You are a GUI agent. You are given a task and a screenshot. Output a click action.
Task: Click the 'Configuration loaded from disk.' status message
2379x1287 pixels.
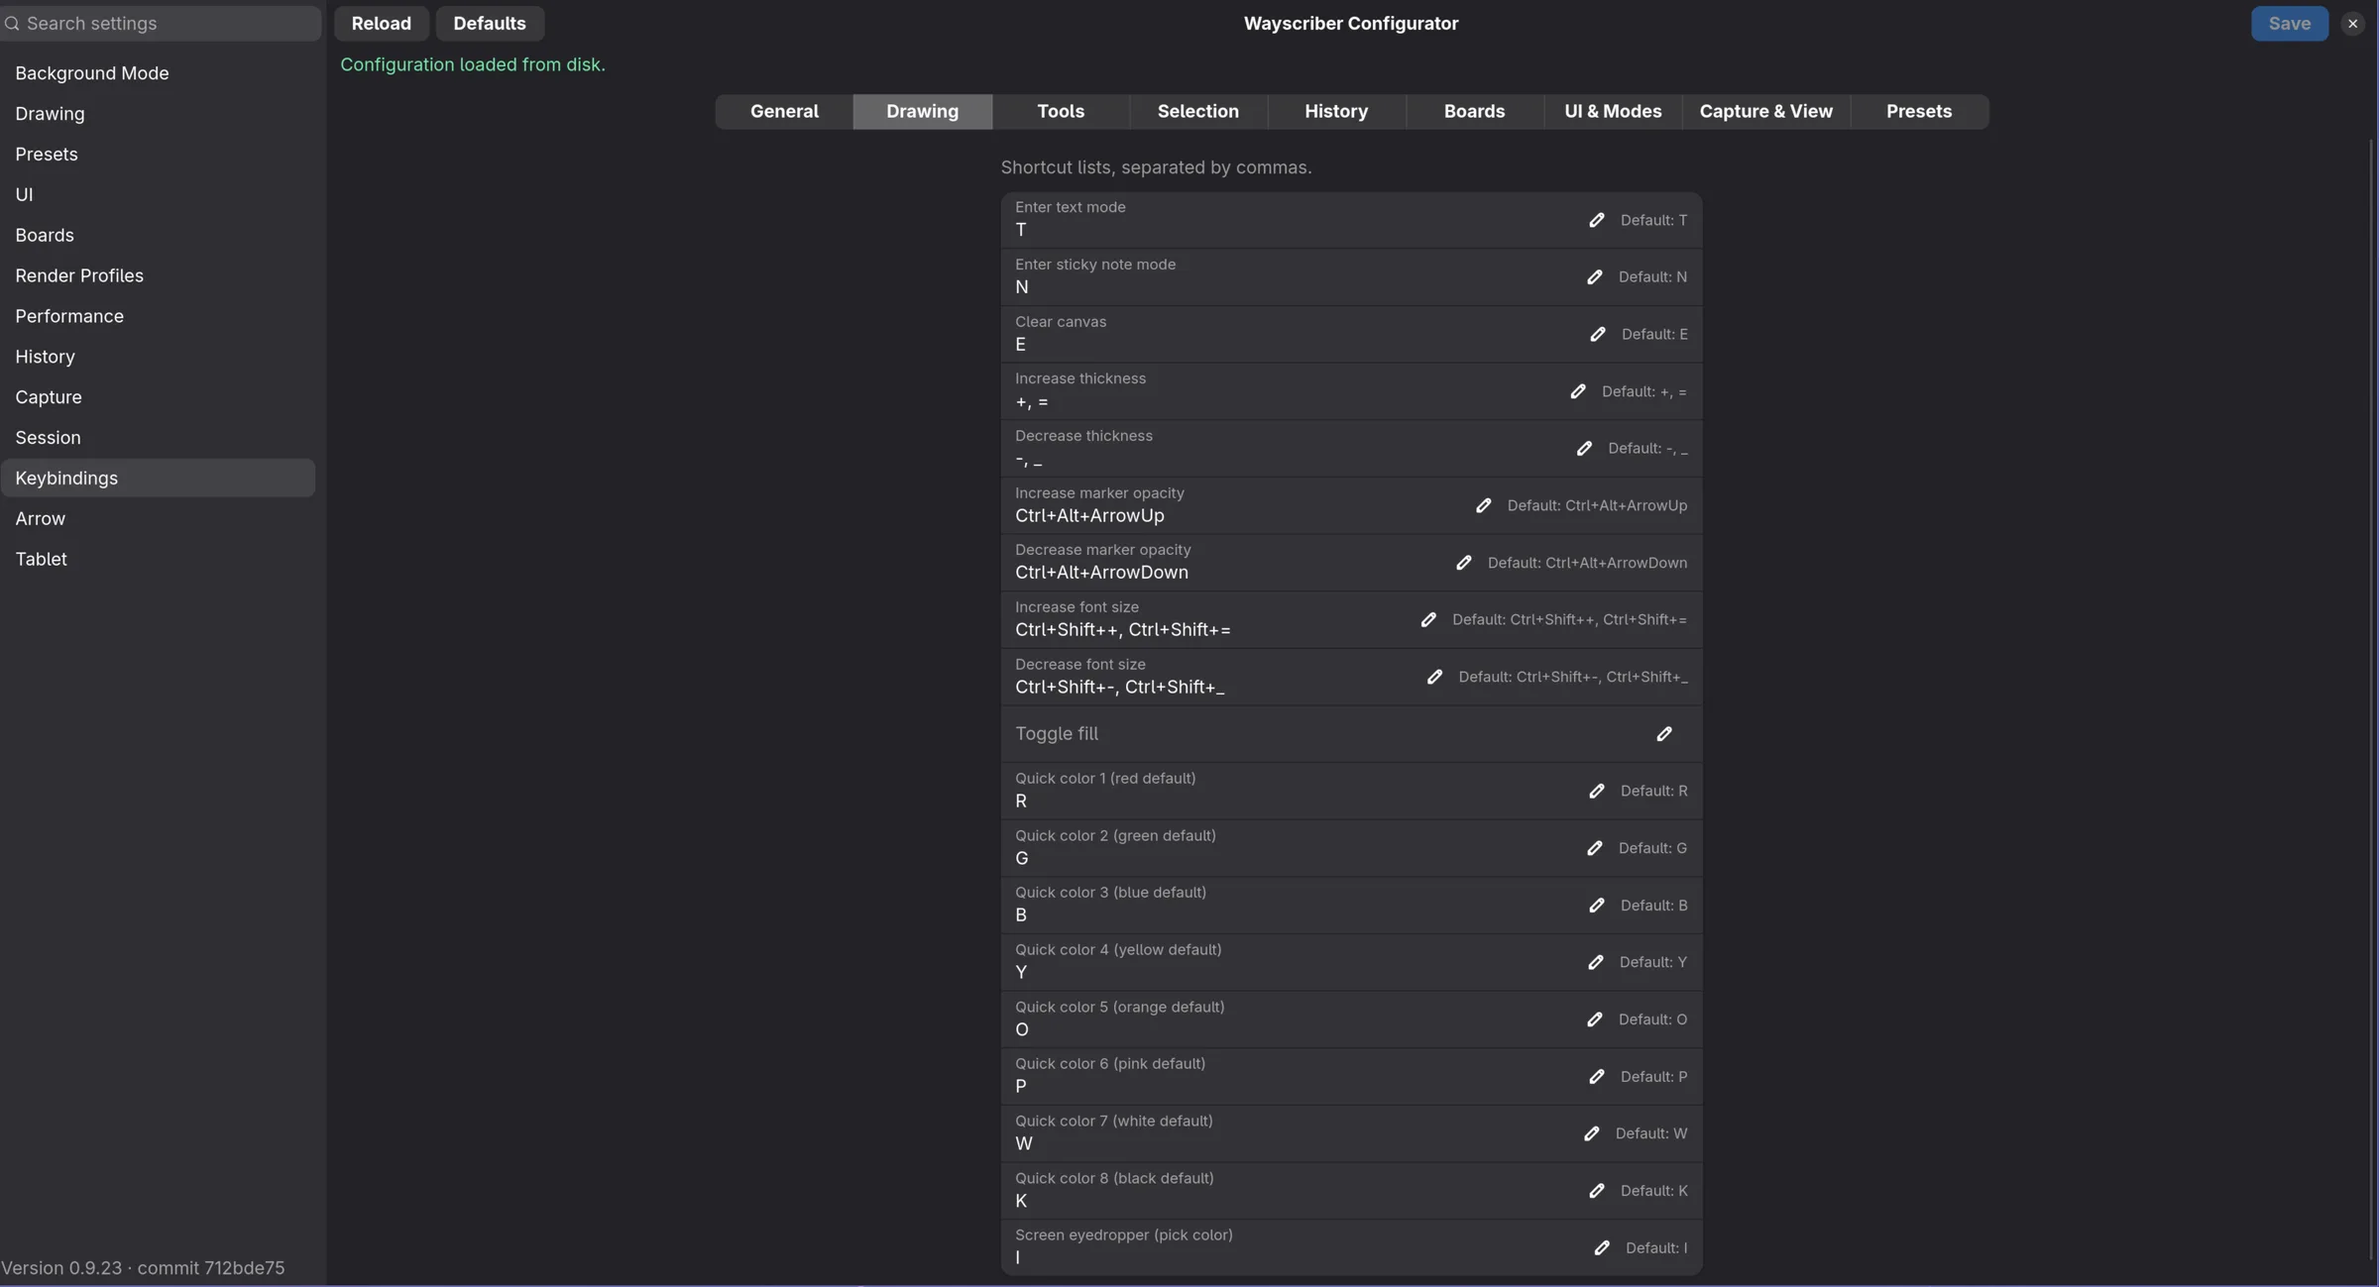(472, 65)
